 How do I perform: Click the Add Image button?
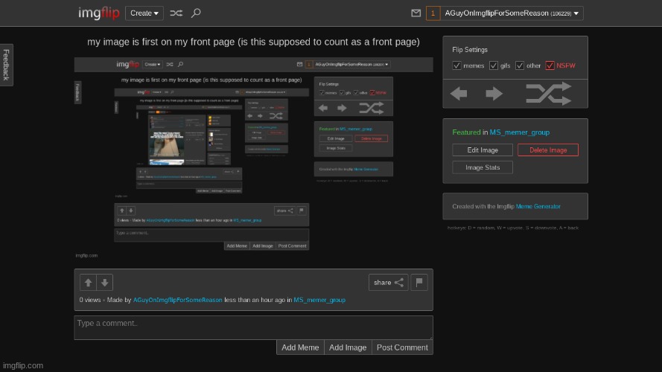[348, 347]
